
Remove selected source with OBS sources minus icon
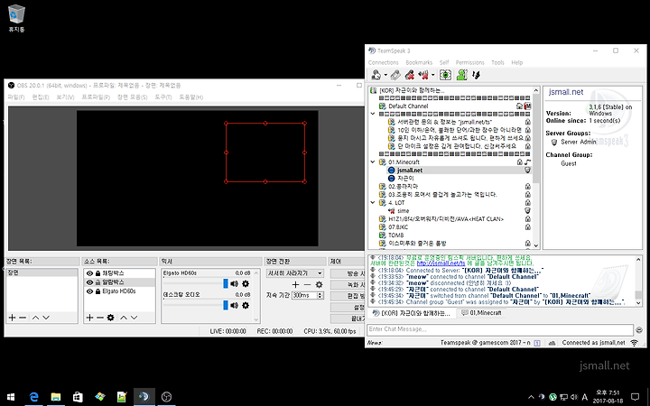point(100,318)
